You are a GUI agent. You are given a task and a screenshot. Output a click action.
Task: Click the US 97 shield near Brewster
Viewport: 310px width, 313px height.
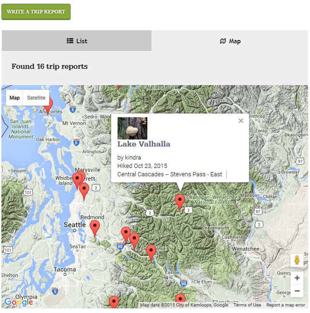coord(300,161)
